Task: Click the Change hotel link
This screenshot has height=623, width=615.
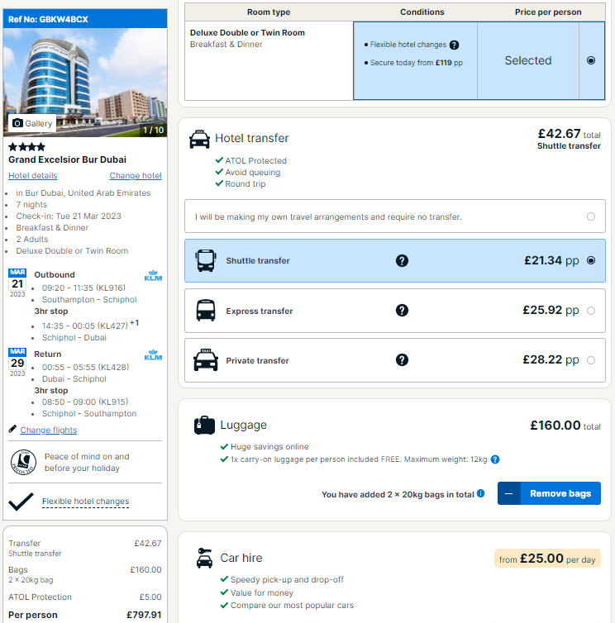Action: [136, 176]
